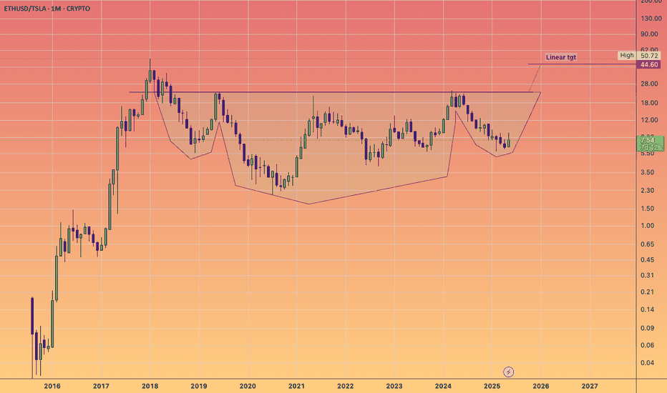
Task: Click the 3.50 price scale value
Action: point(648,172)
